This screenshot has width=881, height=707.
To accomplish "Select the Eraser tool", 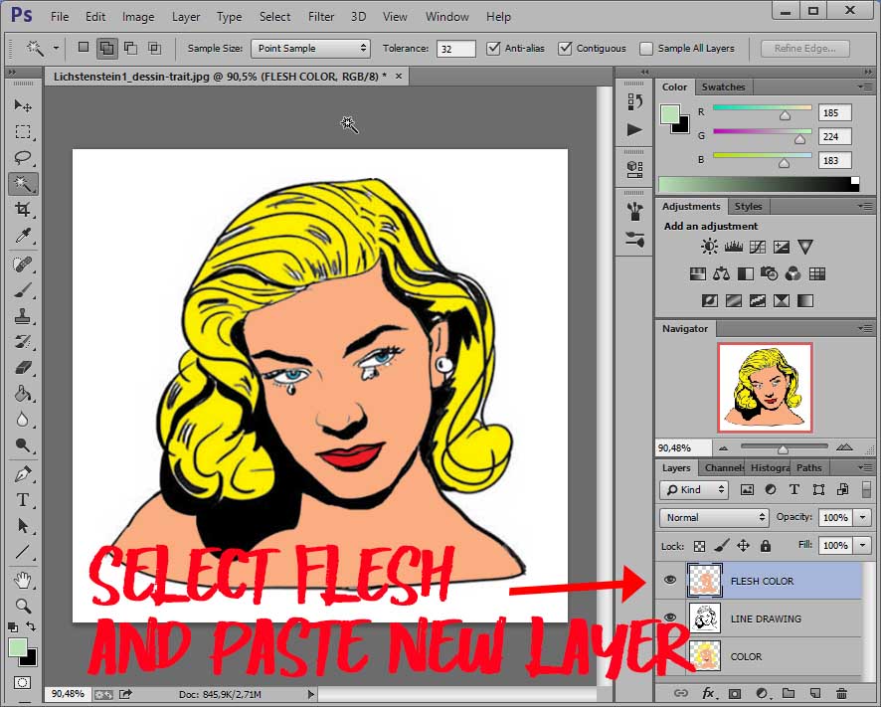I will pos(23,368).
